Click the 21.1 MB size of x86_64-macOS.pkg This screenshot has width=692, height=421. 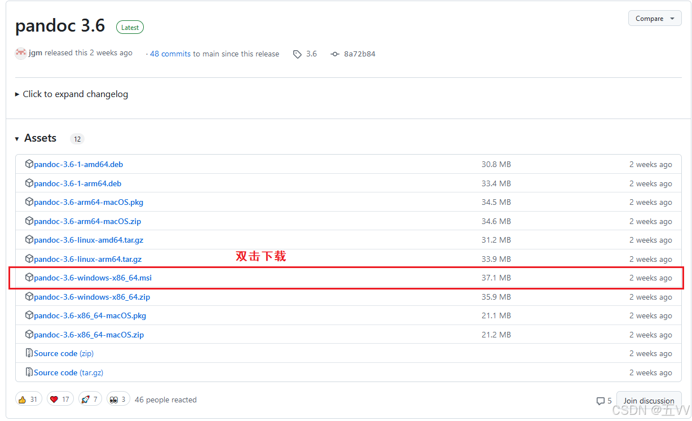coord(496,315)
